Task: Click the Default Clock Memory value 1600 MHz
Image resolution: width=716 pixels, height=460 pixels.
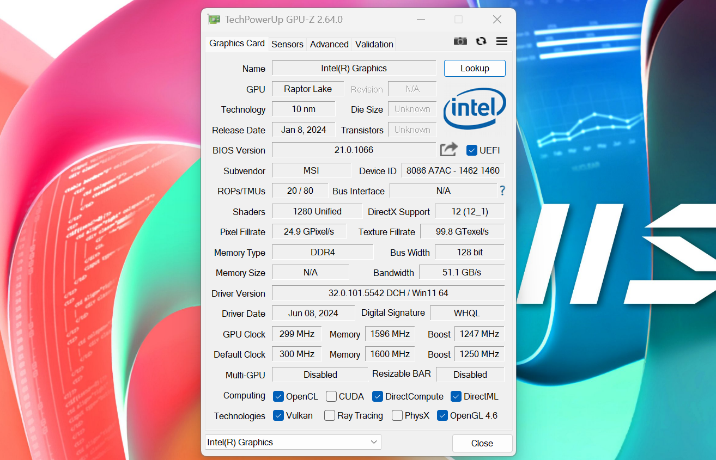Action: (390, 354)
